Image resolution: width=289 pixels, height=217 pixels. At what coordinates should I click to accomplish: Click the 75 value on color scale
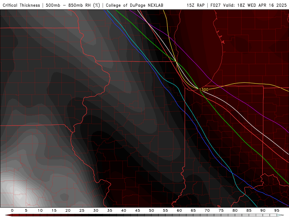(221, 210)
